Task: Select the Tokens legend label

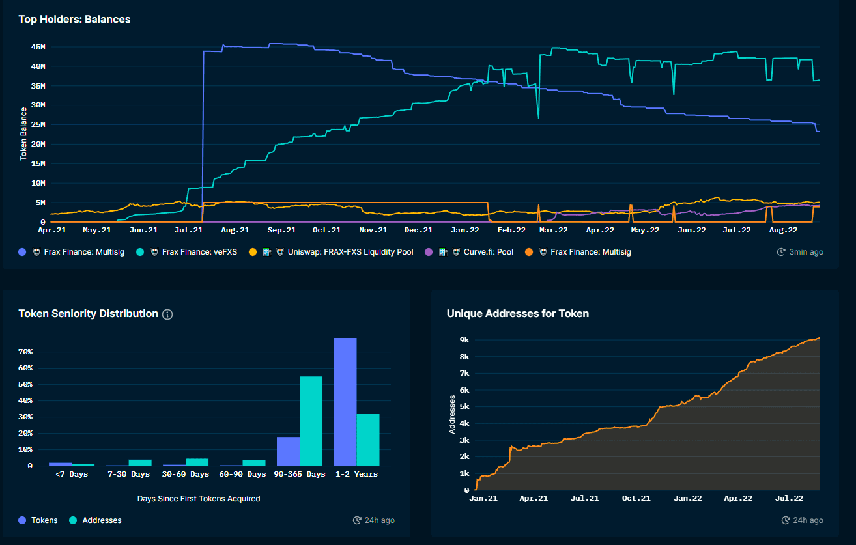Action: click(x=44, y=520)
